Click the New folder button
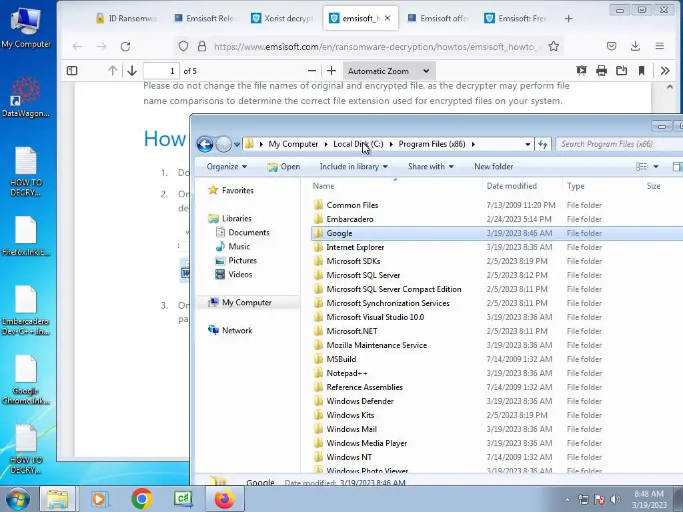This screenshot has width=683, height=512. [x=494, y=167]
